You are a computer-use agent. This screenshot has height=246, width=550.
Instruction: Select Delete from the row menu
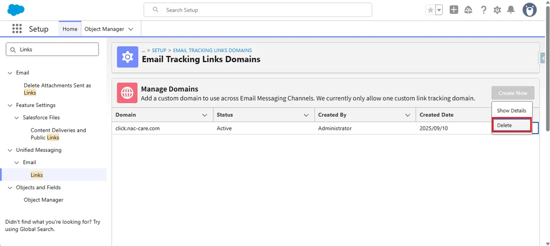[511, 125]
